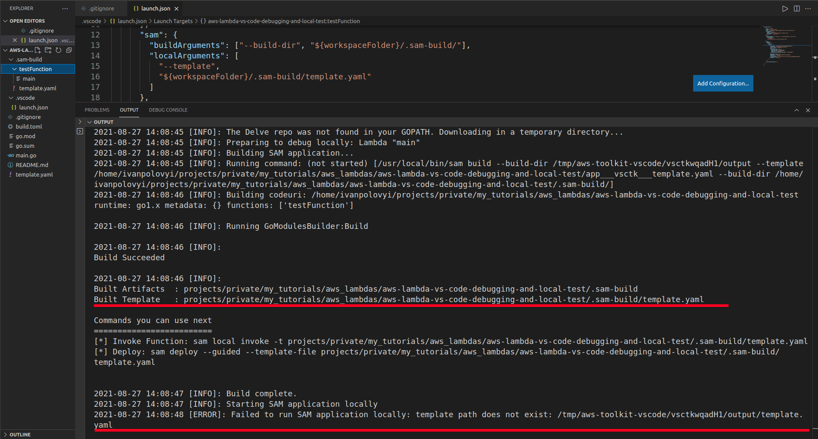This screenshot has width=818, height=439.
Task: Click the Add Configuration button
Action: tap(722, 83)
